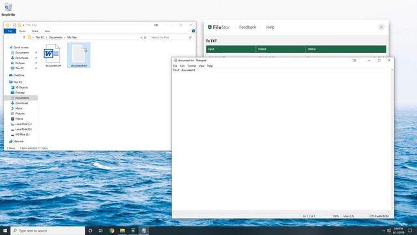
Task: Open Notepad's Help menu
Action: coord(210,66)
